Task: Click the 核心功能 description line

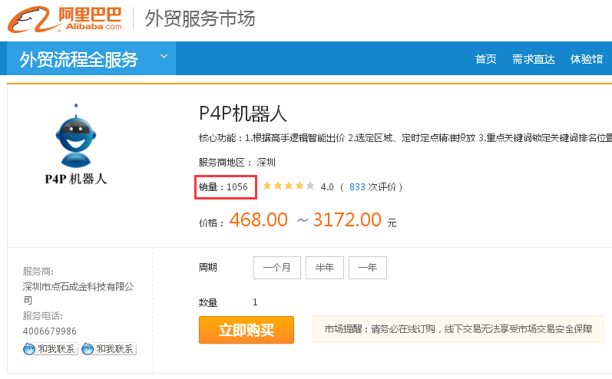Action: pyautogui.click(x=405, y=138)
